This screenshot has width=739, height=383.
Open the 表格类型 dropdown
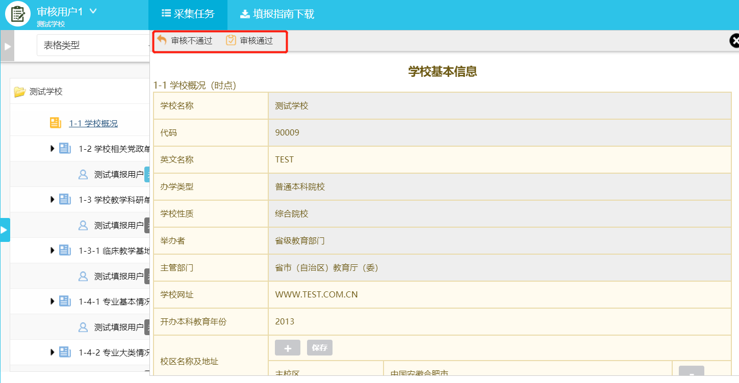[92, 45]
